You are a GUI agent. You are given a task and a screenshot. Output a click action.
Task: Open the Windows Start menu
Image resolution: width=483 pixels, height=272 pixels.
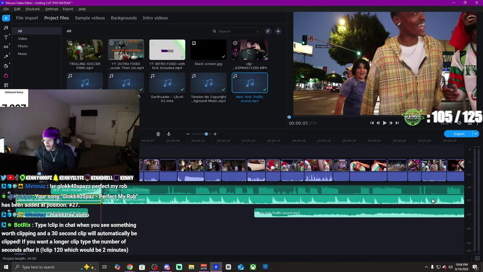point(6,267)
